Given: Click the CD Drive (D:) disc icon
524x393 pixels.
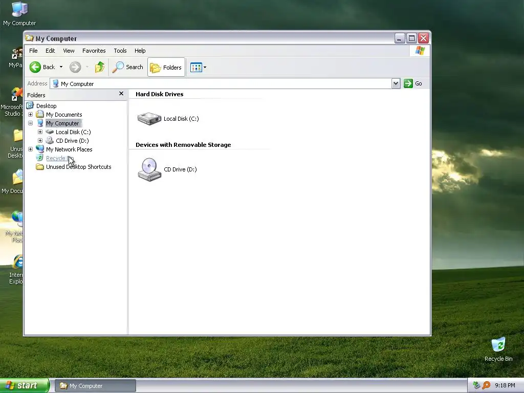Looking at the screenshot, I should (149, 169).
